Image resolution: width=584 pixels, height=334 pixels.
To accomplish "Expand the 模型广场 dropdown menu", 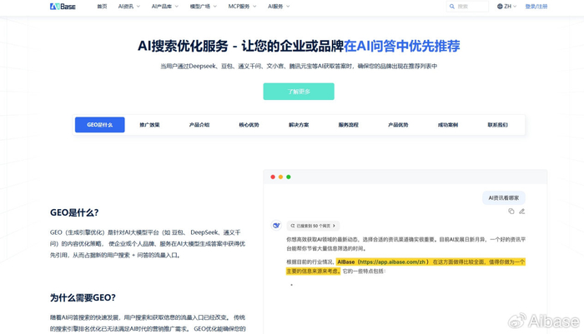I will [x=203, y=7].
